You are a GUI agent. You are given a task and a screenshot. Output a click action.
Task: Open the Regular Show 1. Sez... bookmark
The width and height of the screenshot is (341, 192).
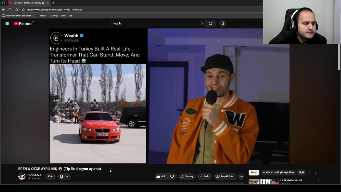(x=61, y=16)
